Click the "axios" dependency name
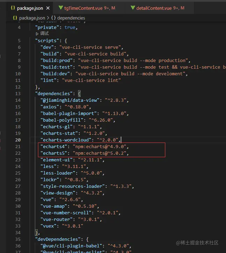Image resolution: width=226 pixels, height=253 pixels. 50,107
